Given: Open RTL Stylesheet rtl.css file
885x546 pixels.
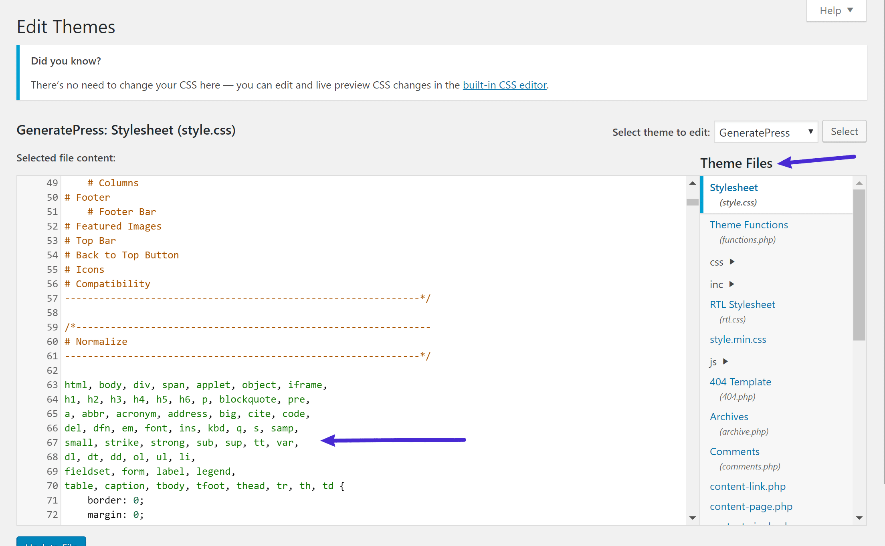Looking at the screenshot, I should pos(742,304).
